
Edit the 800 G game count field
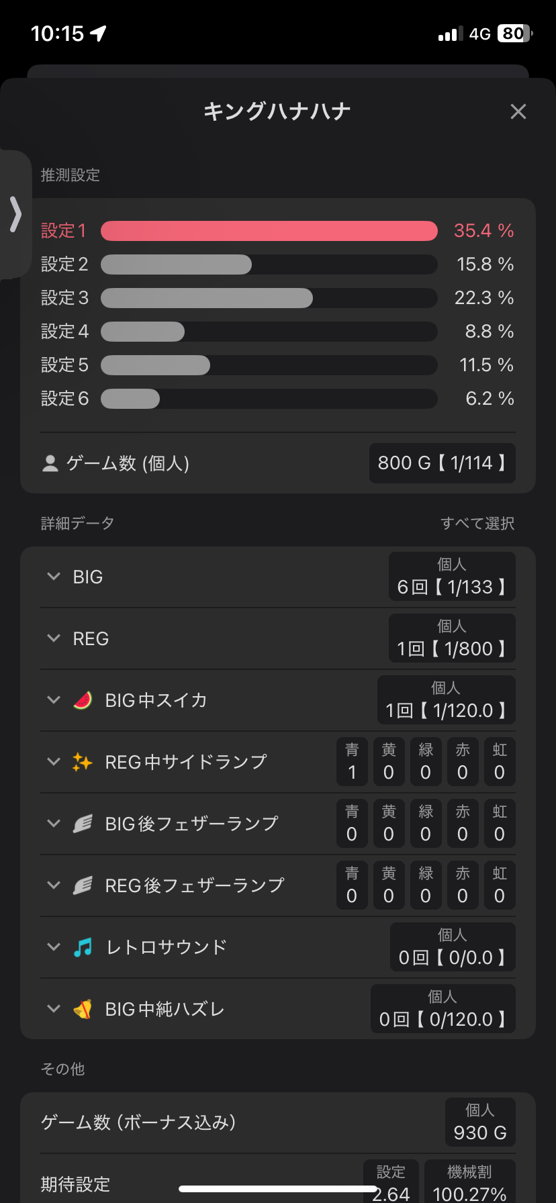tap(442, 463)
